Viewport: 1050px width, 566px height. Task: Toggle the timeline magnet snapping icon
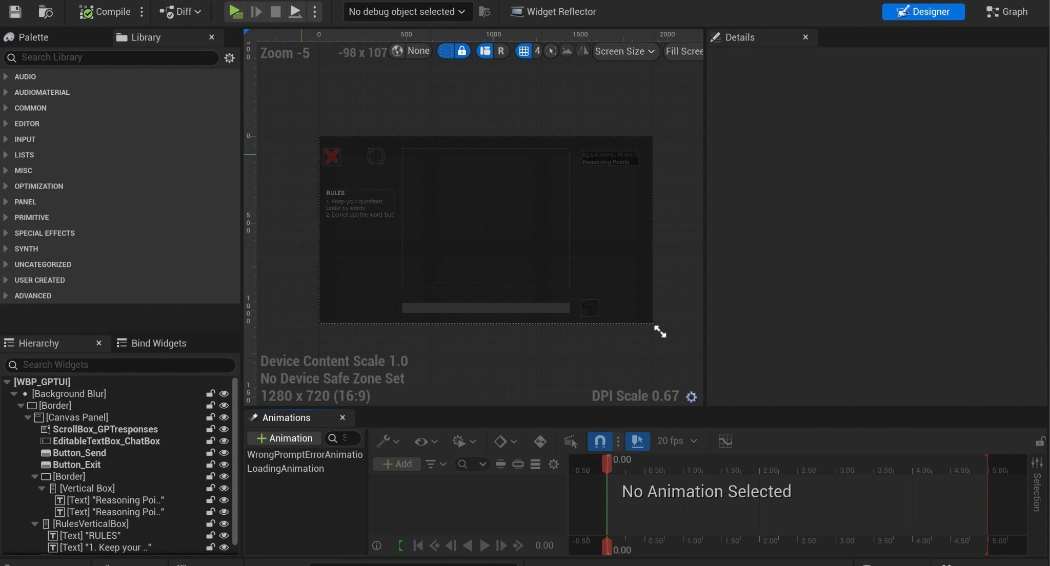(600, 441)
